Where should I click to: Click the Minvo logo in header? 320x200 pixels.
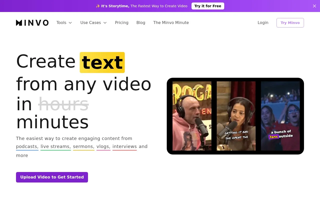[32, 23]
